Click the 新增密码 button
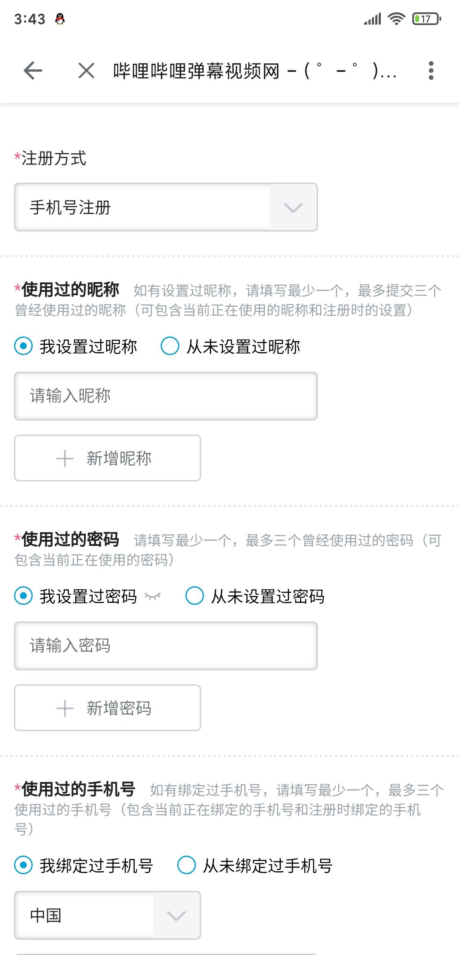The width and height of the screenshot is (459, 955). [x=107, y=708]
